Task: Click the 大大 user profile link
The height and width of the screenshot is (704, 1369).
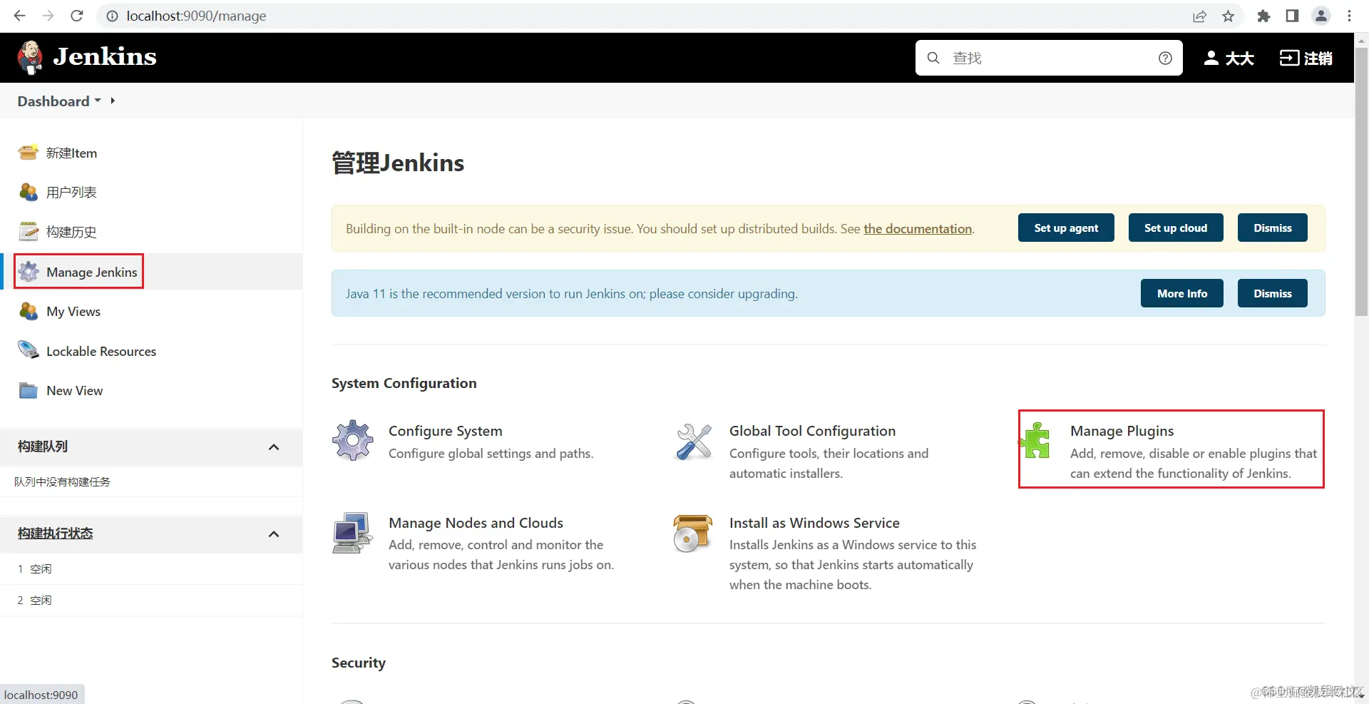Action: pos(1229,58)
